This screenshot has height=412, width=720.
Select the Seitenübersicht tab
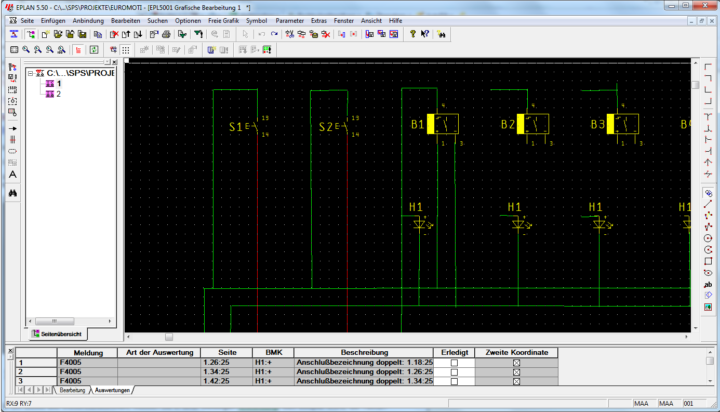[57, 334]
